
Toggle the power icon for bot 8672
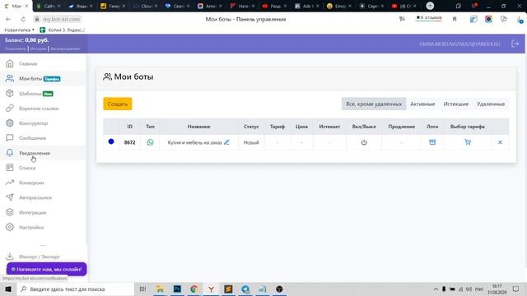[364, 142]
